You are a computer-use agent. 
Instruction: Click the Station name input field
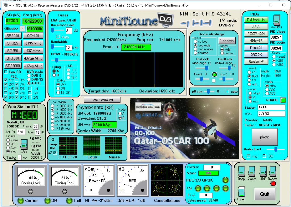pyautogui.click(x=271, y=107)
